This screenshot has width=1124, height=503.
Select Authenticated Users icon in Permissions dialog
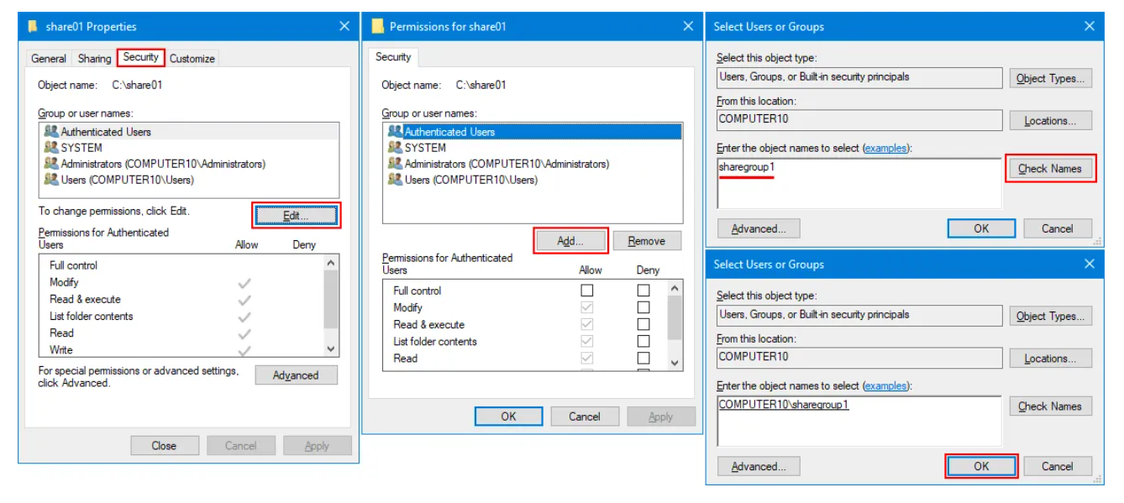coord(396,132)
